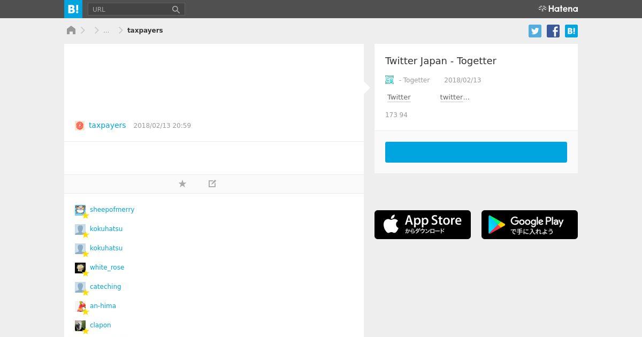
Task: Open the breadcrumb ellipsis item
Action: coord(106,30)
